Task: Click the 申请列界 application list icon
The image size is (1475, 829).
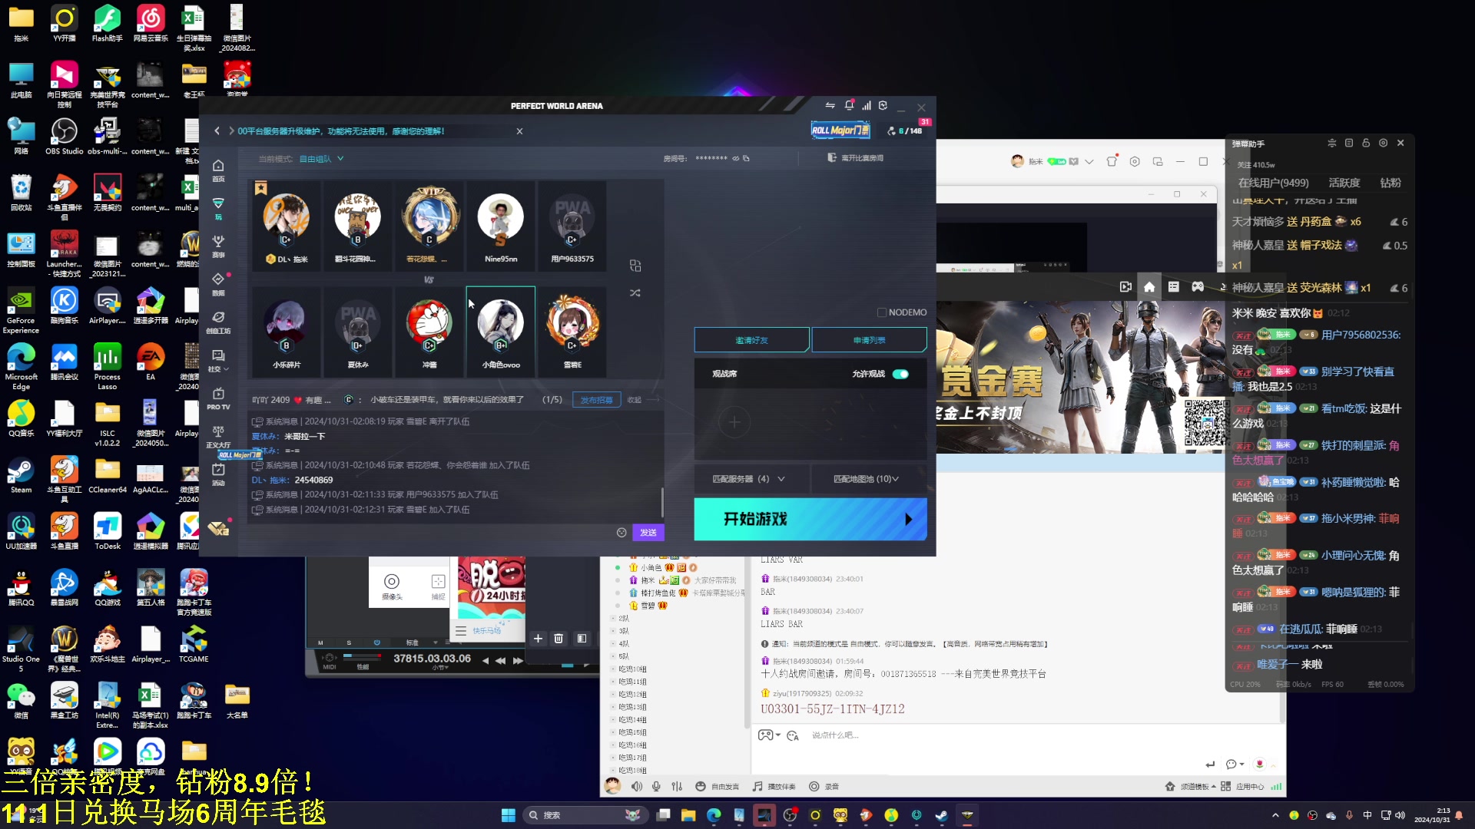Action: (868, 339)
